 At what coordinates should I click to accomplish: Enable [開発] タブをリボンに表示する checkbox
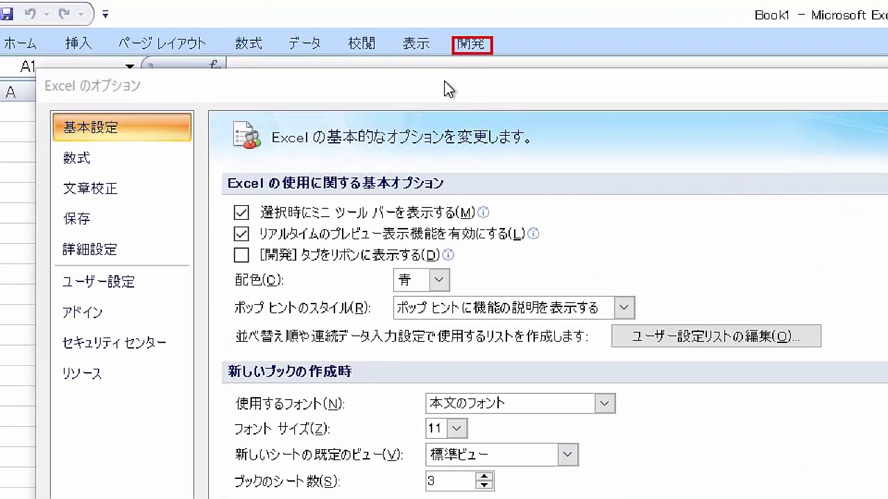pos(241,256)
